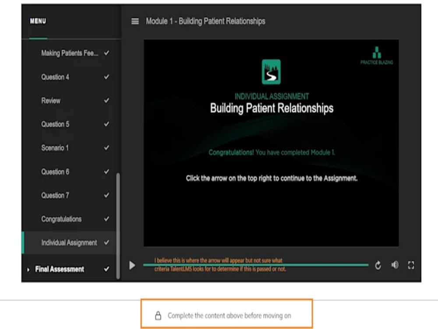Image resolution: width=438 pixels, height=329 pixels.
Task: Click 'Click the arrow on the top right' instruction
Action: (x=272, y=178)
